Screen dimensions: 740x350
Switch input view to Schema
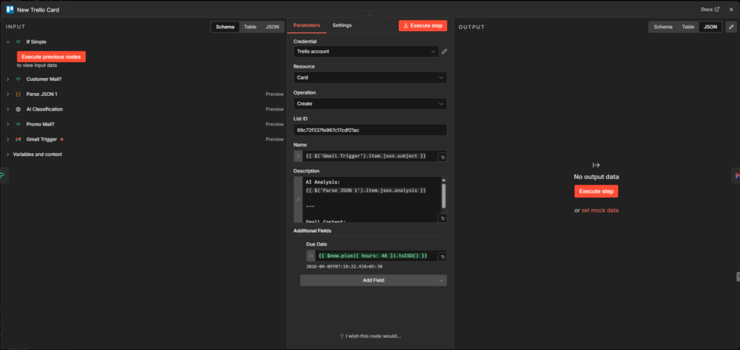click(x=225, y=27)
